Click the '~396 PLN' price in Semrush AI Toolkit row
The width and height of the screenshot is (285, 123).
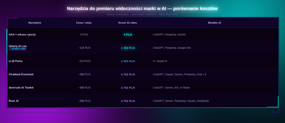pyautogui.click(x=84, y=88)
